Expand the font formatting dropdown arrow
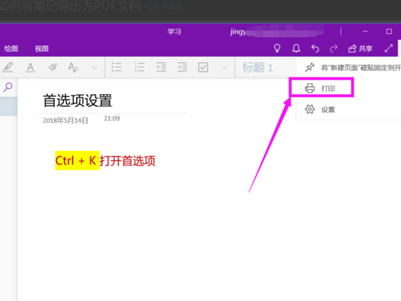The width and height of the screenshot is (401, 301). 94,67
